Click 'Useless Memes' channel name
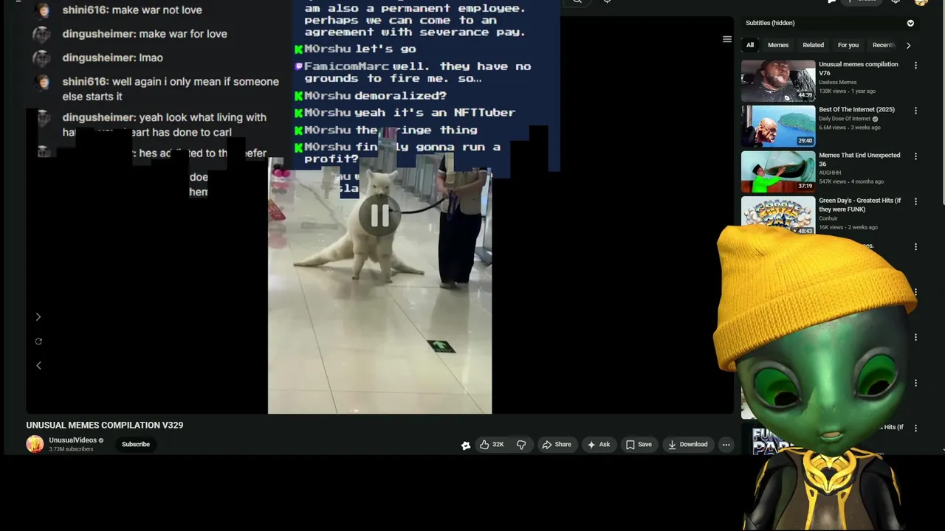945x531 pixels. pyautogui.click(x=838, y=83)
